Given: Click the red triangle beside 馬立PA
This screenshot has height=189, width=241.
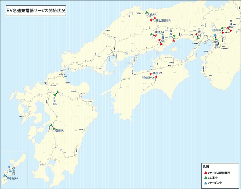Looking at the screenshot, I should point(151,74).
